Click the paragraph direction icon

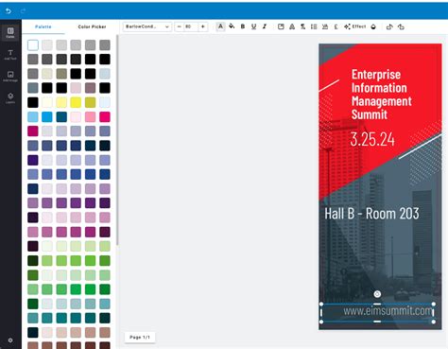(x=302, y=26)
